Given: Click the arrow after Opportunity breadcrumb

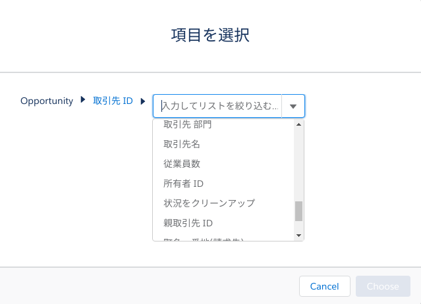Looking at the screenshot, I should point(83,100).
